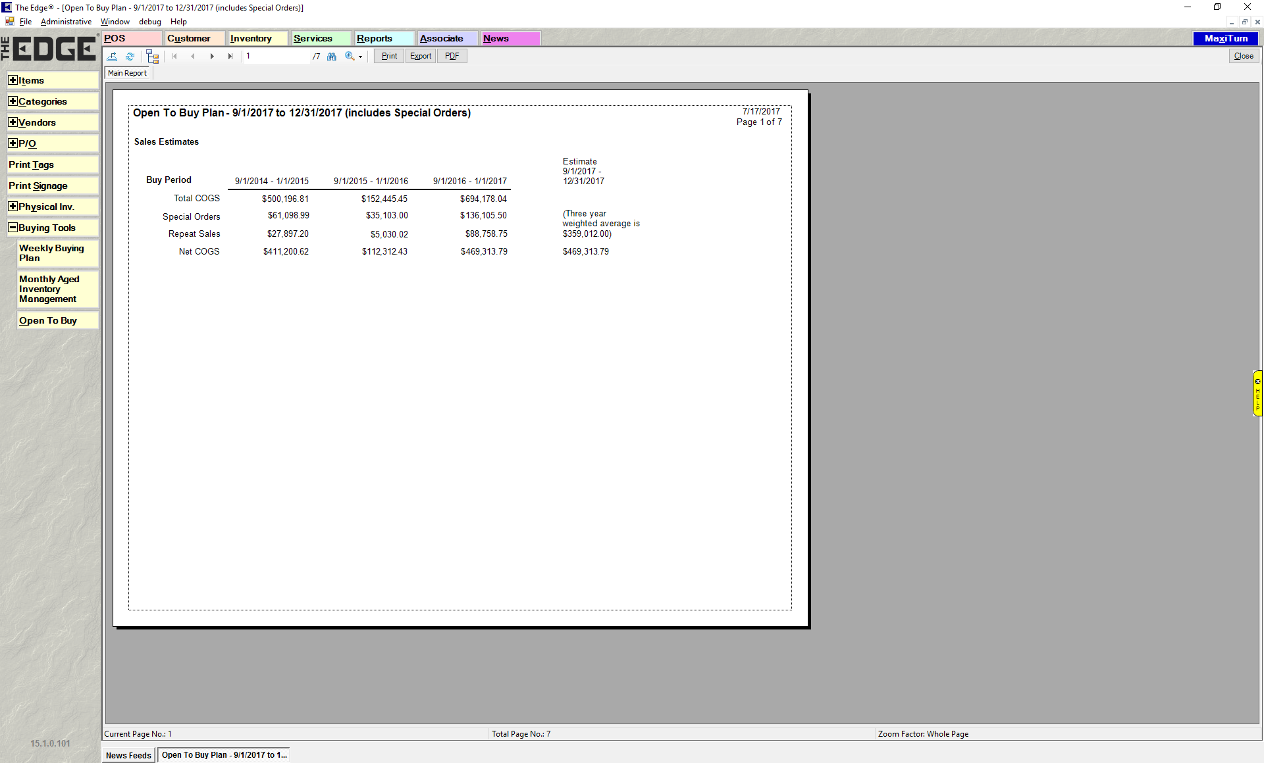Refresh the report using the refresh icon
Image resolution: width=1264 pixels, height=763 pixels.
(x=130, y=57)
